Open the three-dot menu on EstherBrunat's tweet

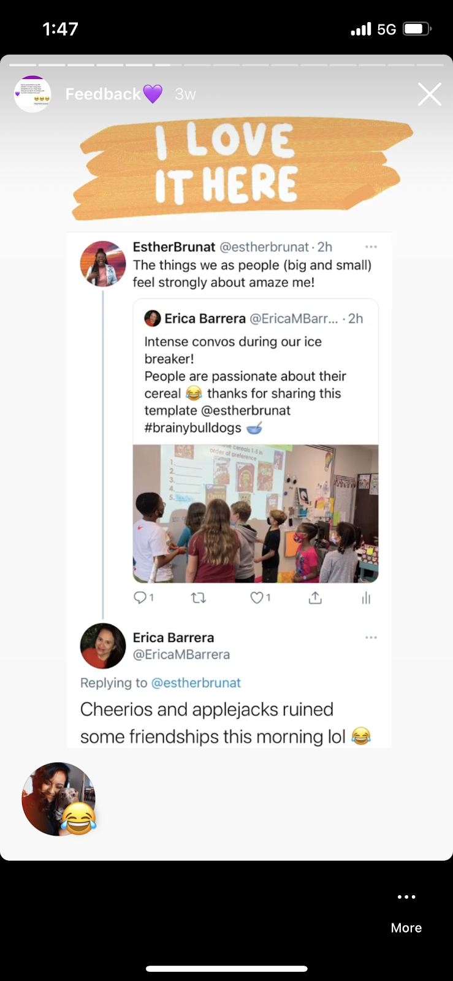pyautogui.click(x=371, y=246)
